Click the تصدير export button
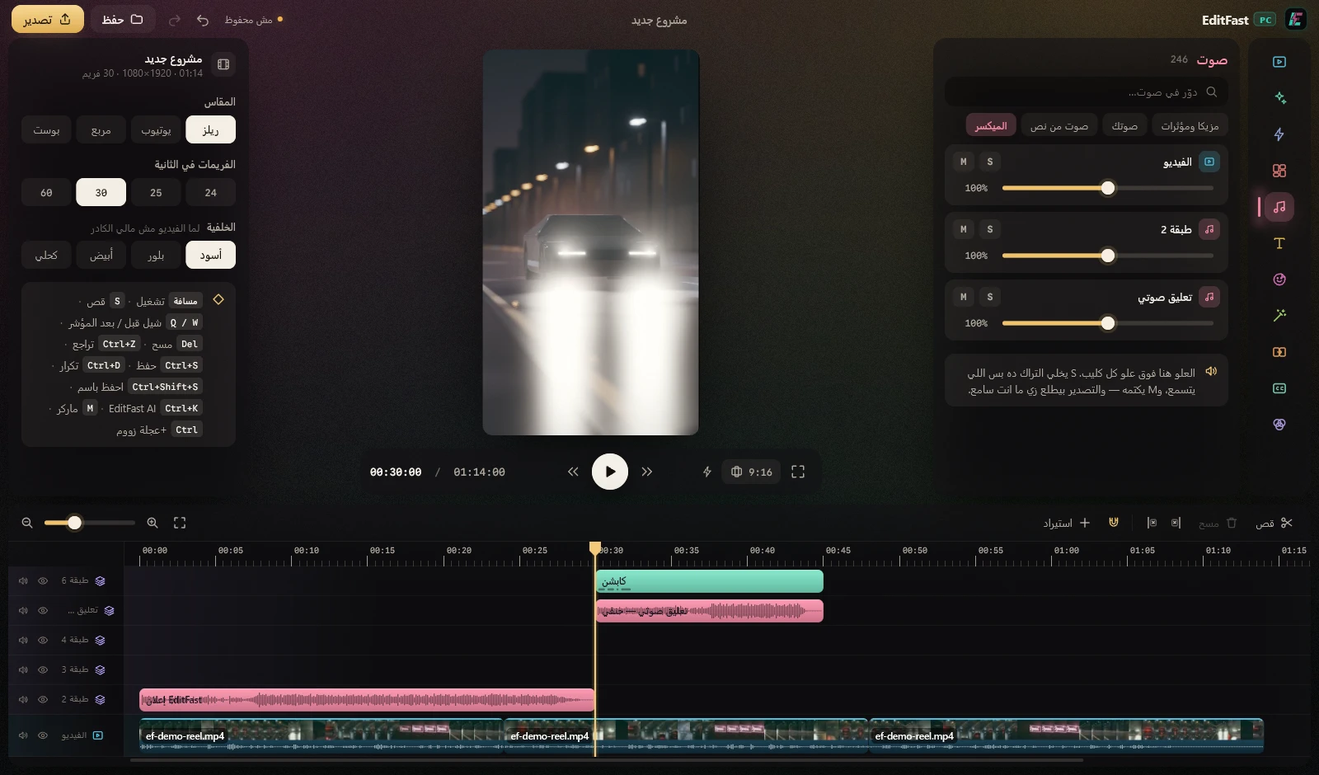This screenshot has width=1319, height=775. [48, 20]
